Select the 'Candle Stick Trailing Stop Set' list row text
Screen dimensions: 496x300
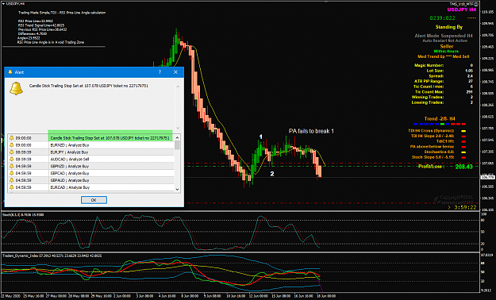tap(110, 138)
